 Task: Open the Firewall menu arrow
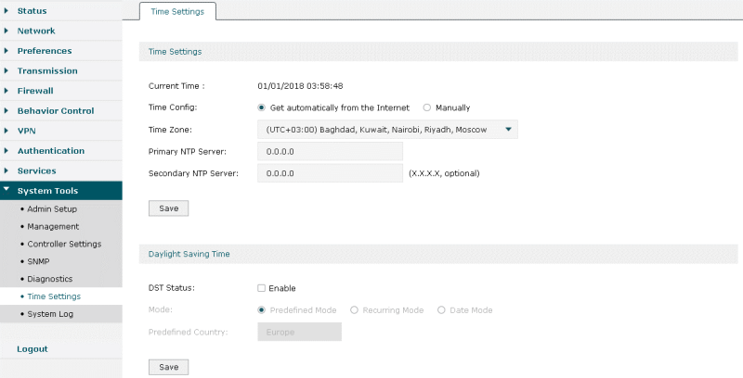pos(7,90)
